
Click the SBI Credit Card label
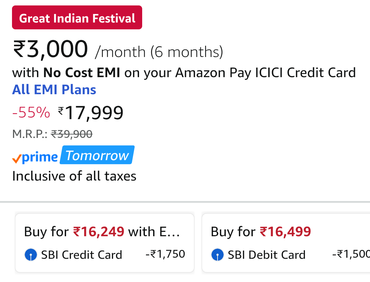coord(82,255)
